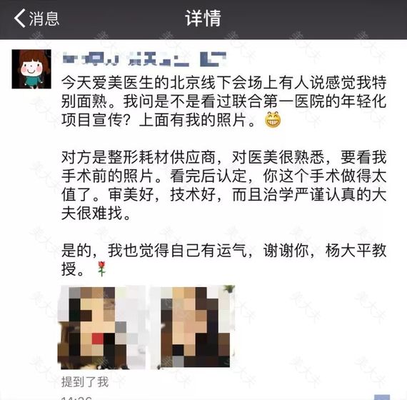
Task: Tap the line starting 值了。审美好
Action: coord(224,195)
